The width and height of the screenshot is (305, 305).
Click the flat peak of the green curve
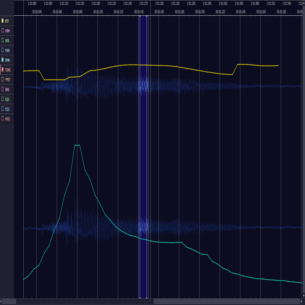pyautogui.click(x=77, y=145)
